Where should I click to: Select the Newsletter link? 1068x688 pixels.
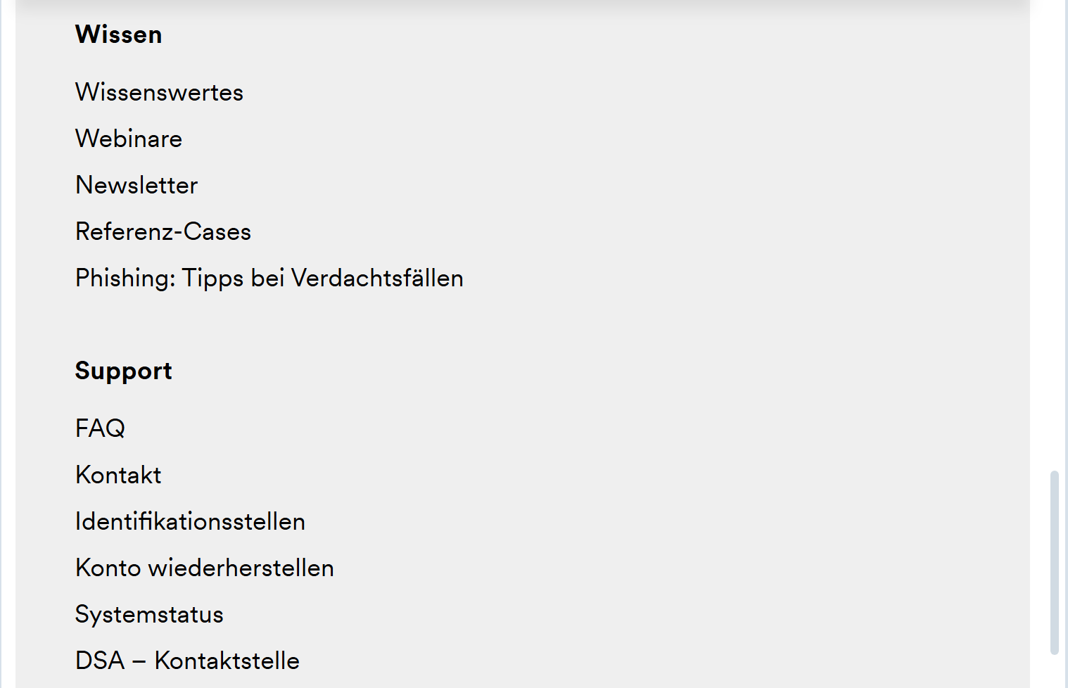pyautogui.click(x=136, y=185)
